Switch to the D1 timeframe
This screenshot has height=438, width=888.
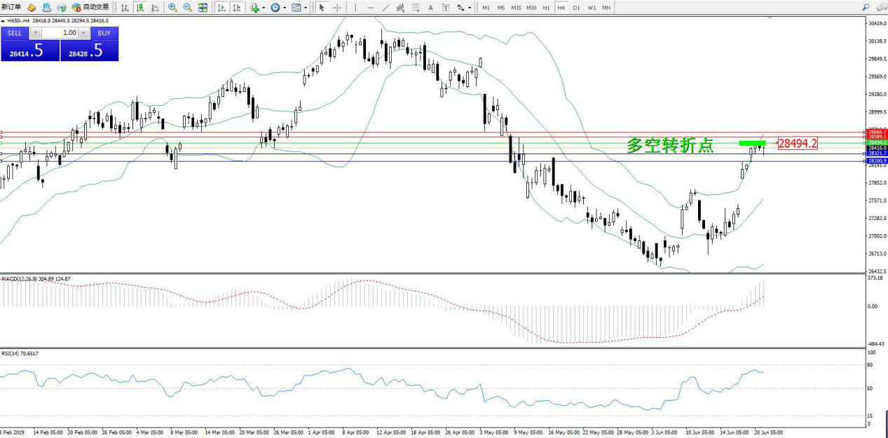576,8
